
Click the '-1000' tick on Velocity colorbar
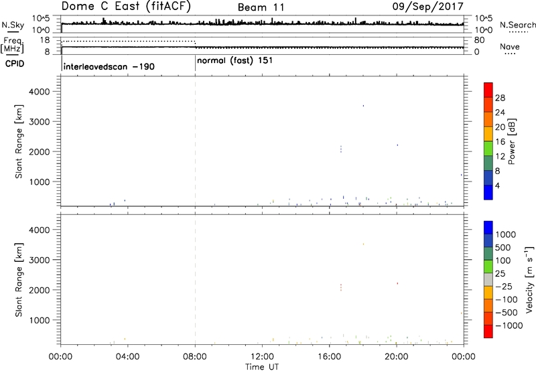(509, 325)
